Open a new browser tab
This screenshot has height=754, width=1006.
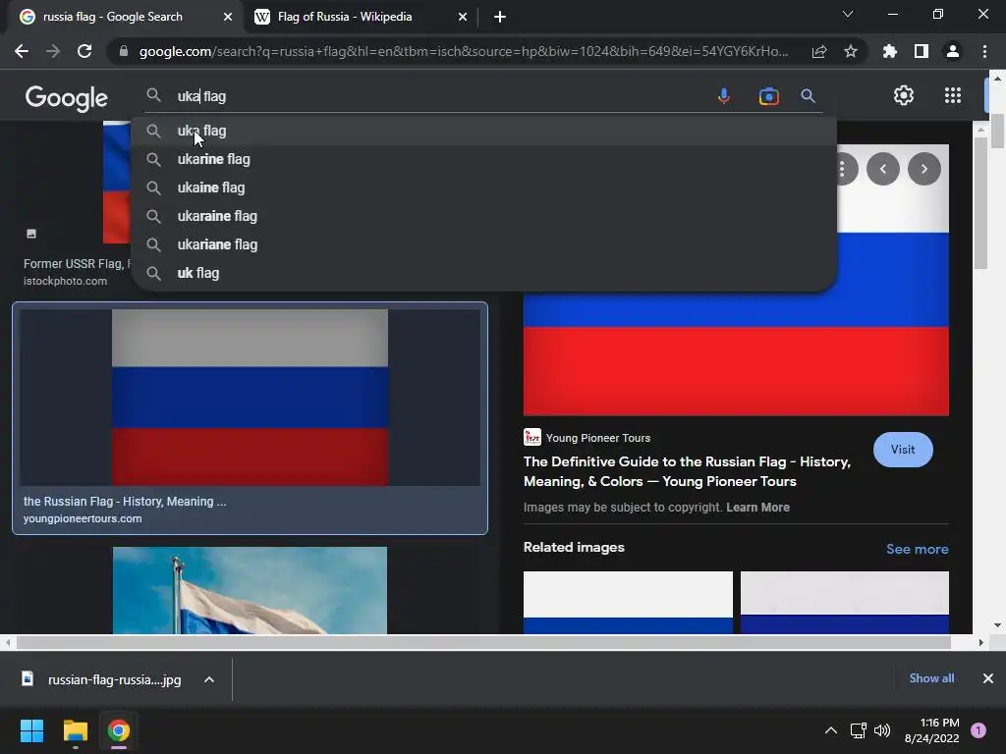(x=500, y=17)
